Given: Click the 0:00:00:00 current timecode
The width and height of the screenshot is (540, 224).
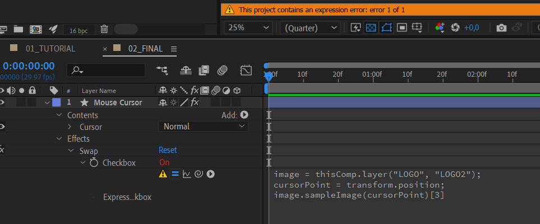Looking at the screenshot, I should tap(29, 66).
